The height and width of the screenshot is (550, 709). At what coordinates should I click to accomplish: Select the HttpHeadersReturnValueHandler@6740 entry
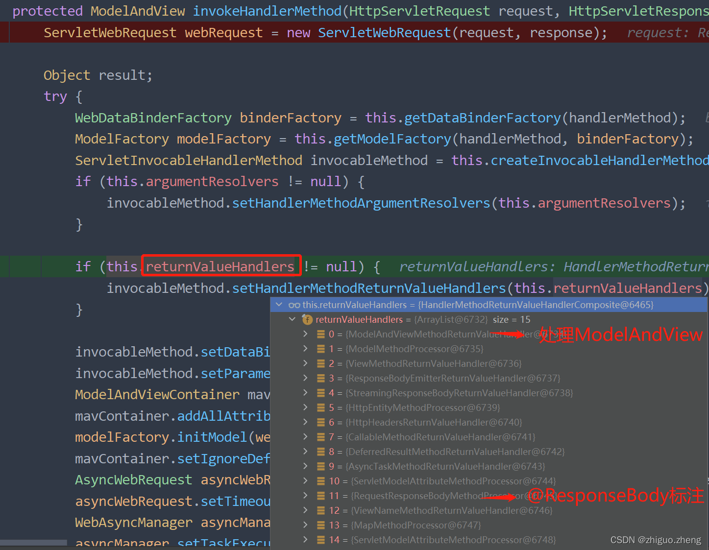click(x=489, y=422)
